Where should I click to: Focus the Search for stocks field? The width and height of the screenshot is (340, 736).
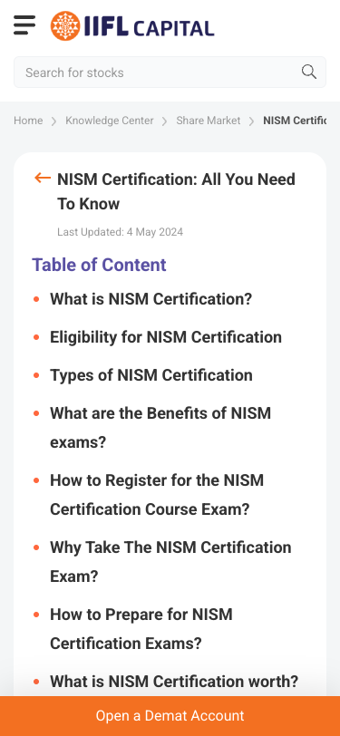pyautogui.click(x=170, y=73)
